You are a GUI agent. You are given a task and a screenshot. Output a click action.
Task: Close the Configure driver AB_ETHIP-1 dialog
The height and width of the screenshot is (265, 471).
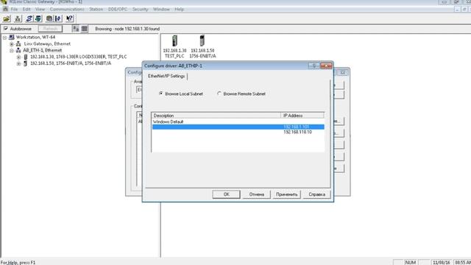click(326, 66)
